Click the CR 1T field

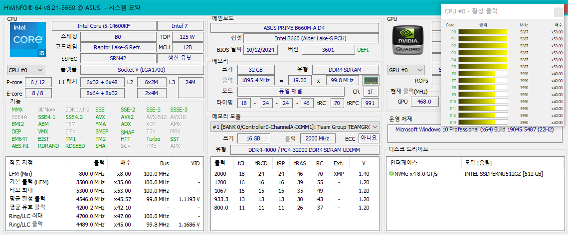click(371, 92)
